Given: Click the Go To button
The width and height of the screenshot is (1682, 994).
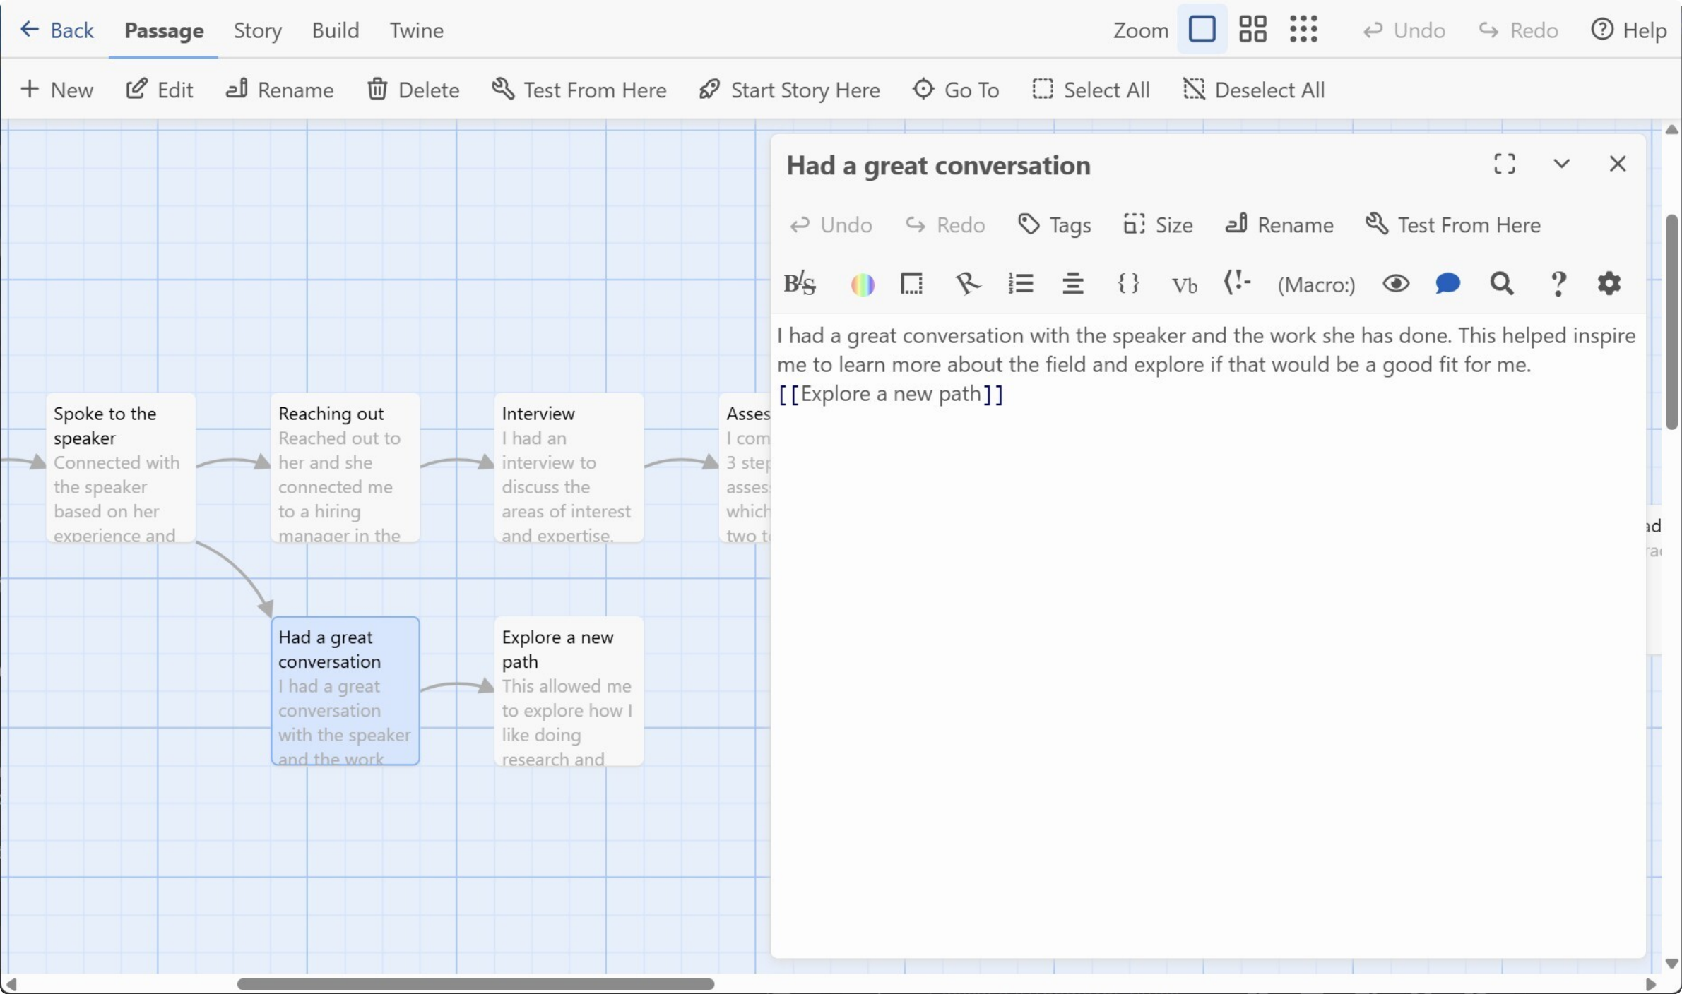Looking at the screenshot, I should tap(955, 90).
